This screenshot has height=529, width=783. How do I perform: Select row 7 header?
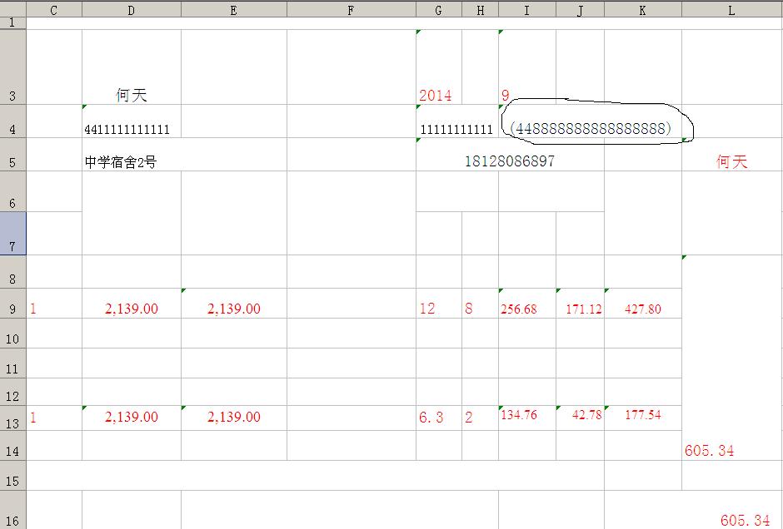coord(12,234)
